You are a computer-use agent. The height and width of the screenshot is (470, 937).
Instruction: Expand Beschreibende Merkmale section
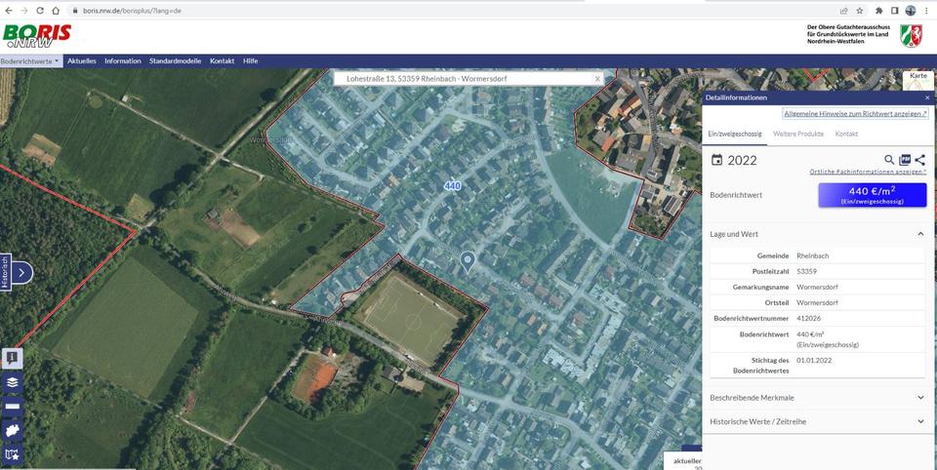919,397
